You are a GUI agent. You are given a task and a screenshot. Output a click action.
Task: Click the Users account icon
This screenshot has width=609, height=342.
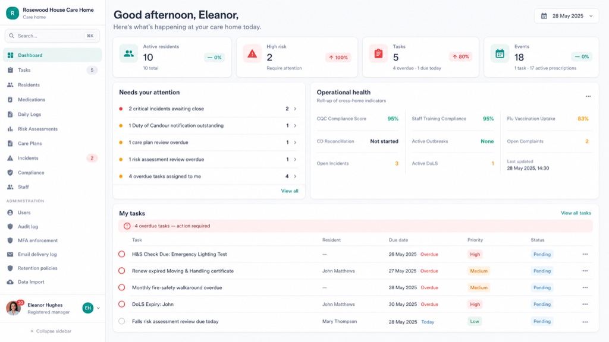[11, 213]
